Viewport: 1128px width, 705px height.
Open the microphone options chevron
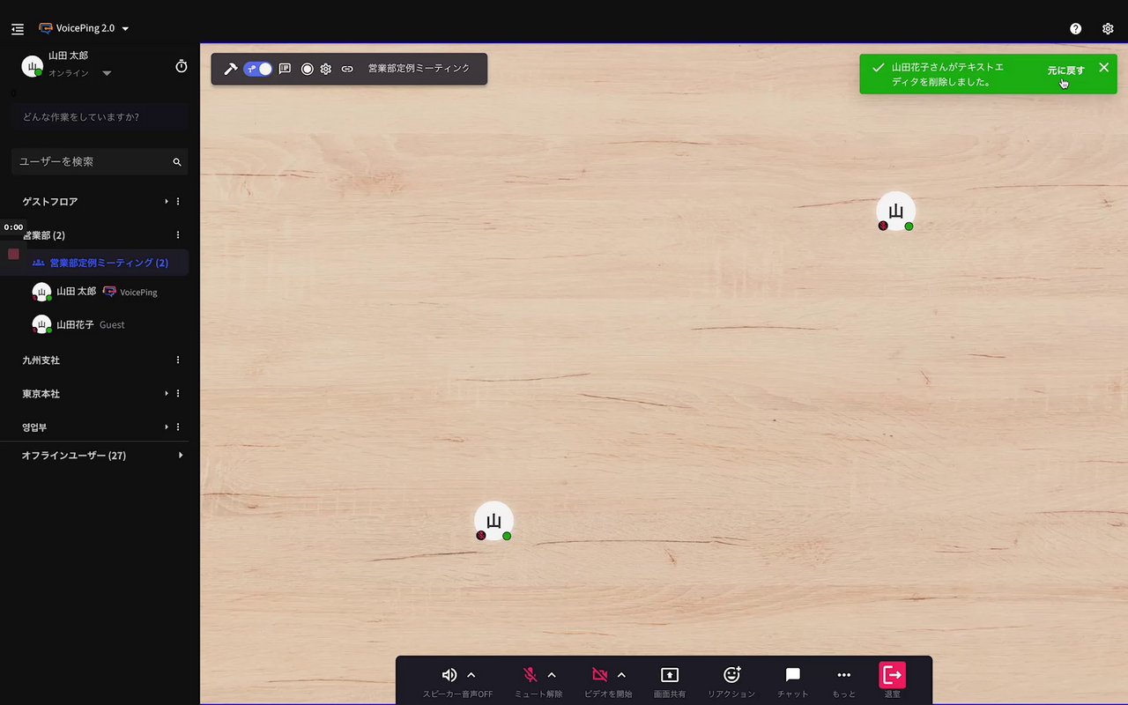point(552,675)
